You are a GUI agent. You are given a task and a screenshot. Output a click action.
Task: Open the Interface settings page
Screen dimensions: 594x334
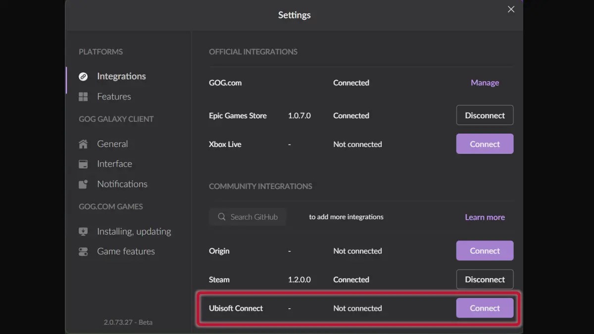click(x=114, y=163)
